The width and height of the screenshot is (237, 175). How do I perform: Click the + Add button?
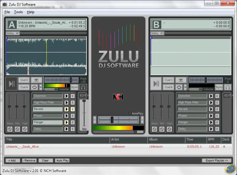click(13, 160)
